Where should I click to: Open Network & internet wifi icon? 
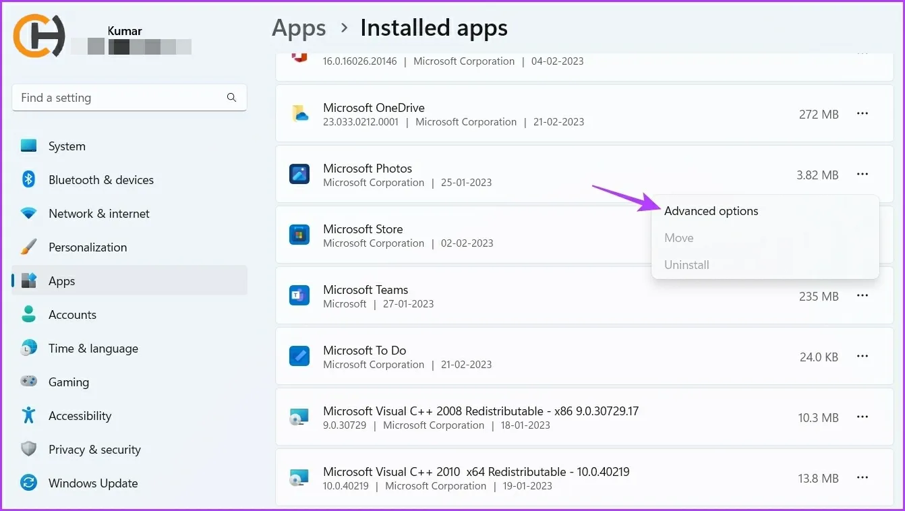click(28, 213)
